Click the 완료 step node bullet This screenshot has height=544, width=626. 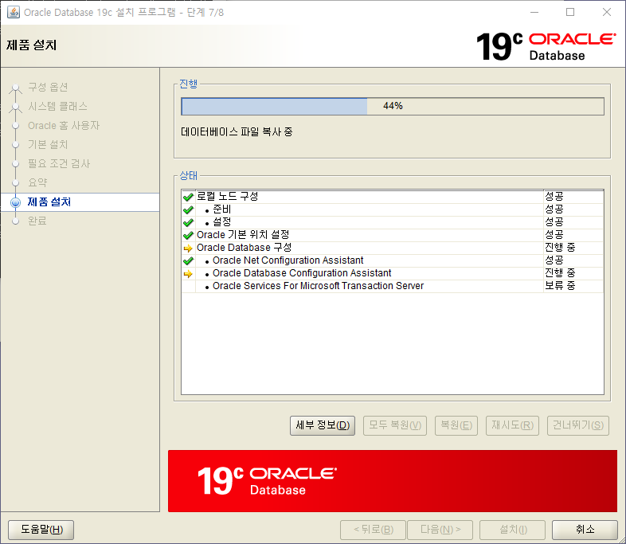pos(16,221)
